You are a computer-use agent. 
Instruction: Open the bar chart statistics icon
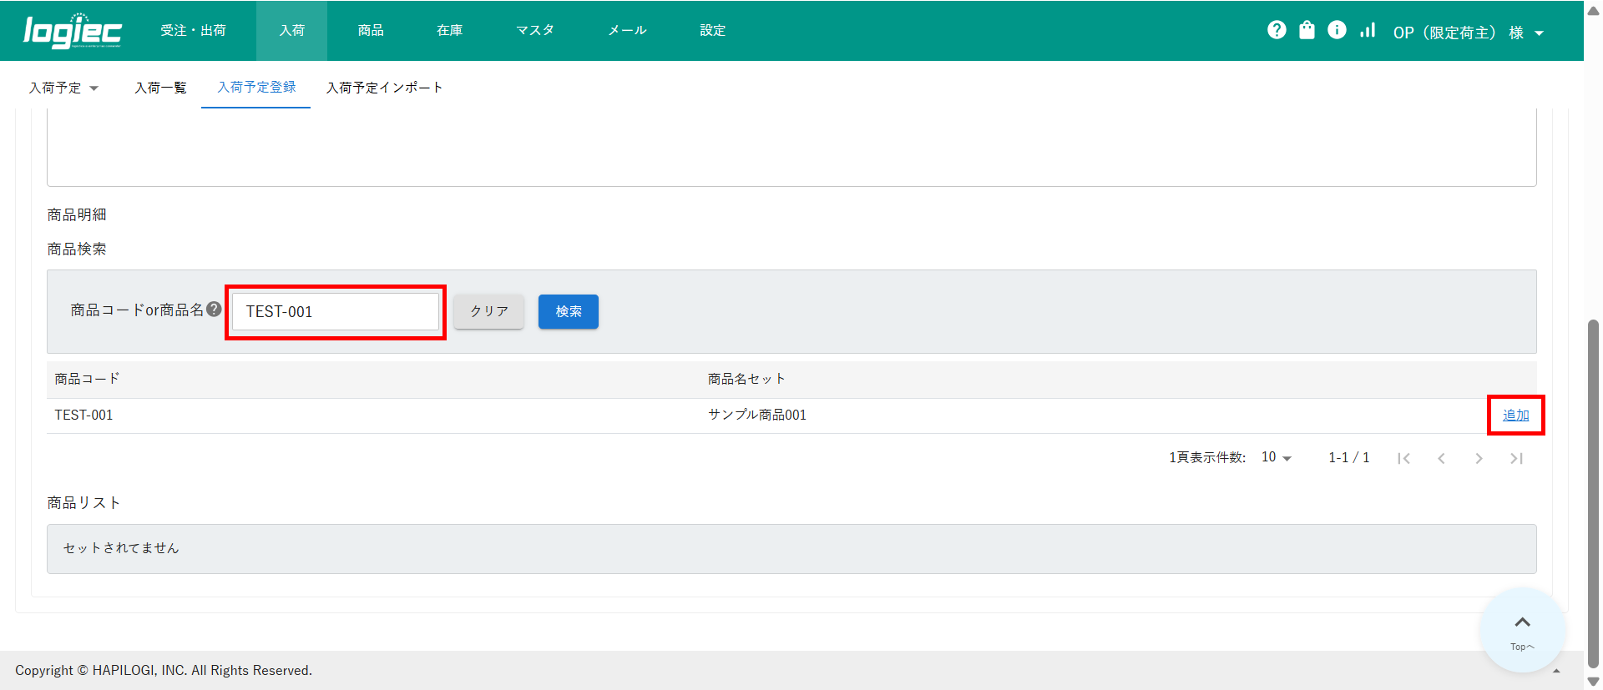(x=1367, y=30)
